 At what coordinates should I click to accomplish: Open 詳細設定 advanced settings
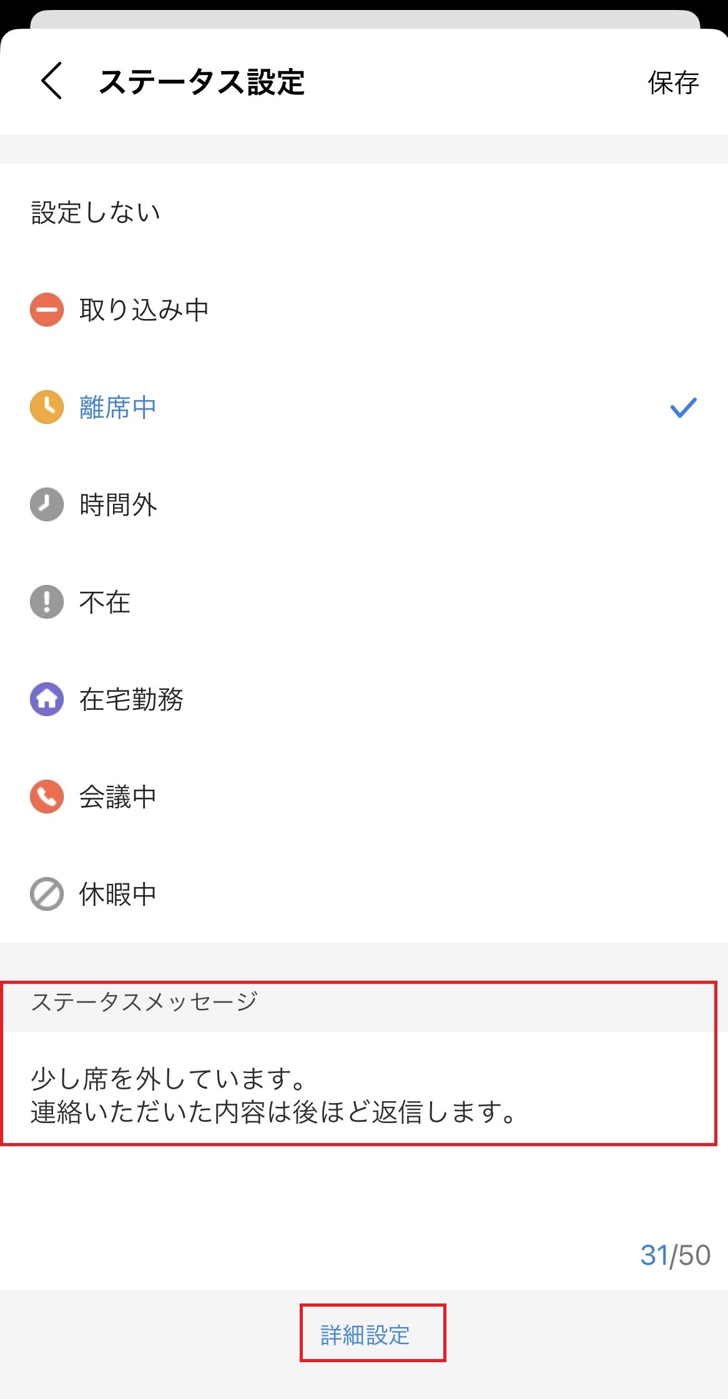pyautogui.click(x=365, y=1335)
